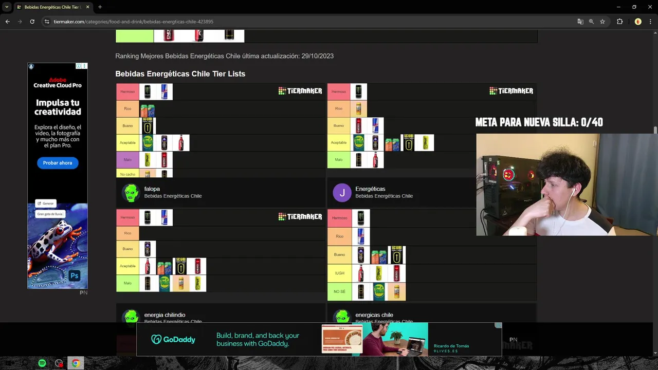
Task: Open the energicas chile tier list title
Action: coord(374,314)
